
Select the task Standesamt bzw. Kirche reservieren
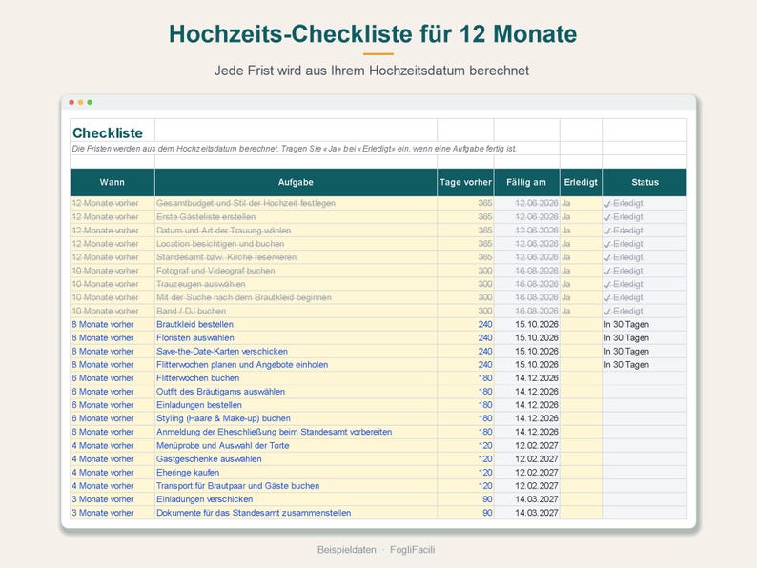click(x=296, y=257)
